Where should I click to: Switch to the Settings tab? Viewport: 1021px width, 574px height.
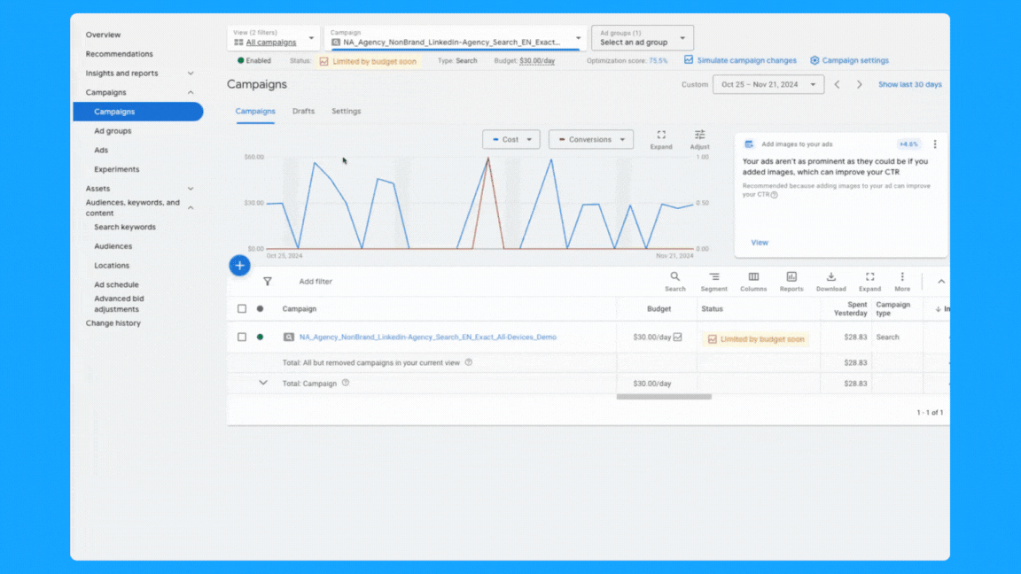[346, 112]
